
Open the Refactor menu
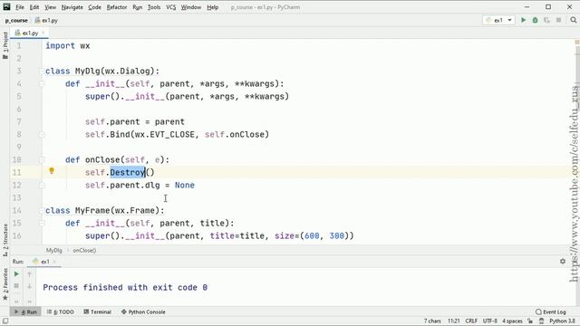point(117,7)
